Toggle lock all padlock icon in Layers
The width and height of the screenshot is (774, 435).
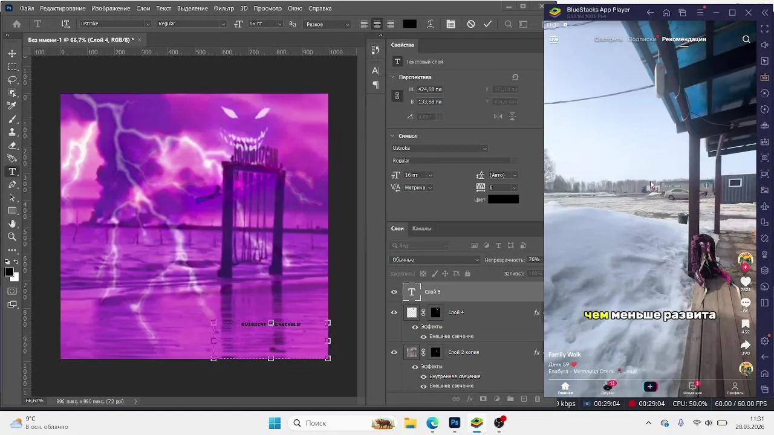click(x=467, y=274)
